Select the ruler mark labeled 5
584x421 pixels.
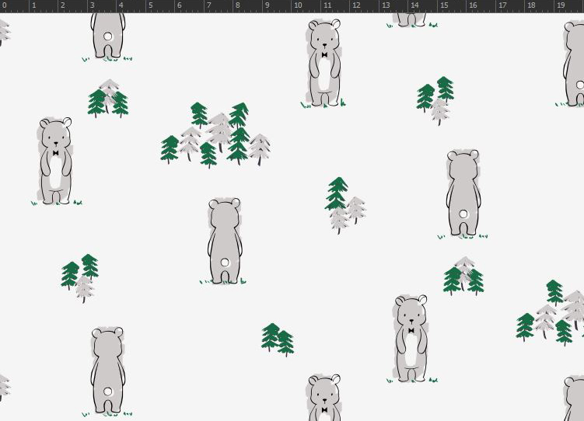click(x=150, y=5)
